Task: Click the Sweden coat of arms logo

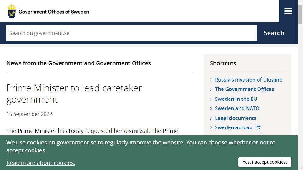Action: (12, 11)
